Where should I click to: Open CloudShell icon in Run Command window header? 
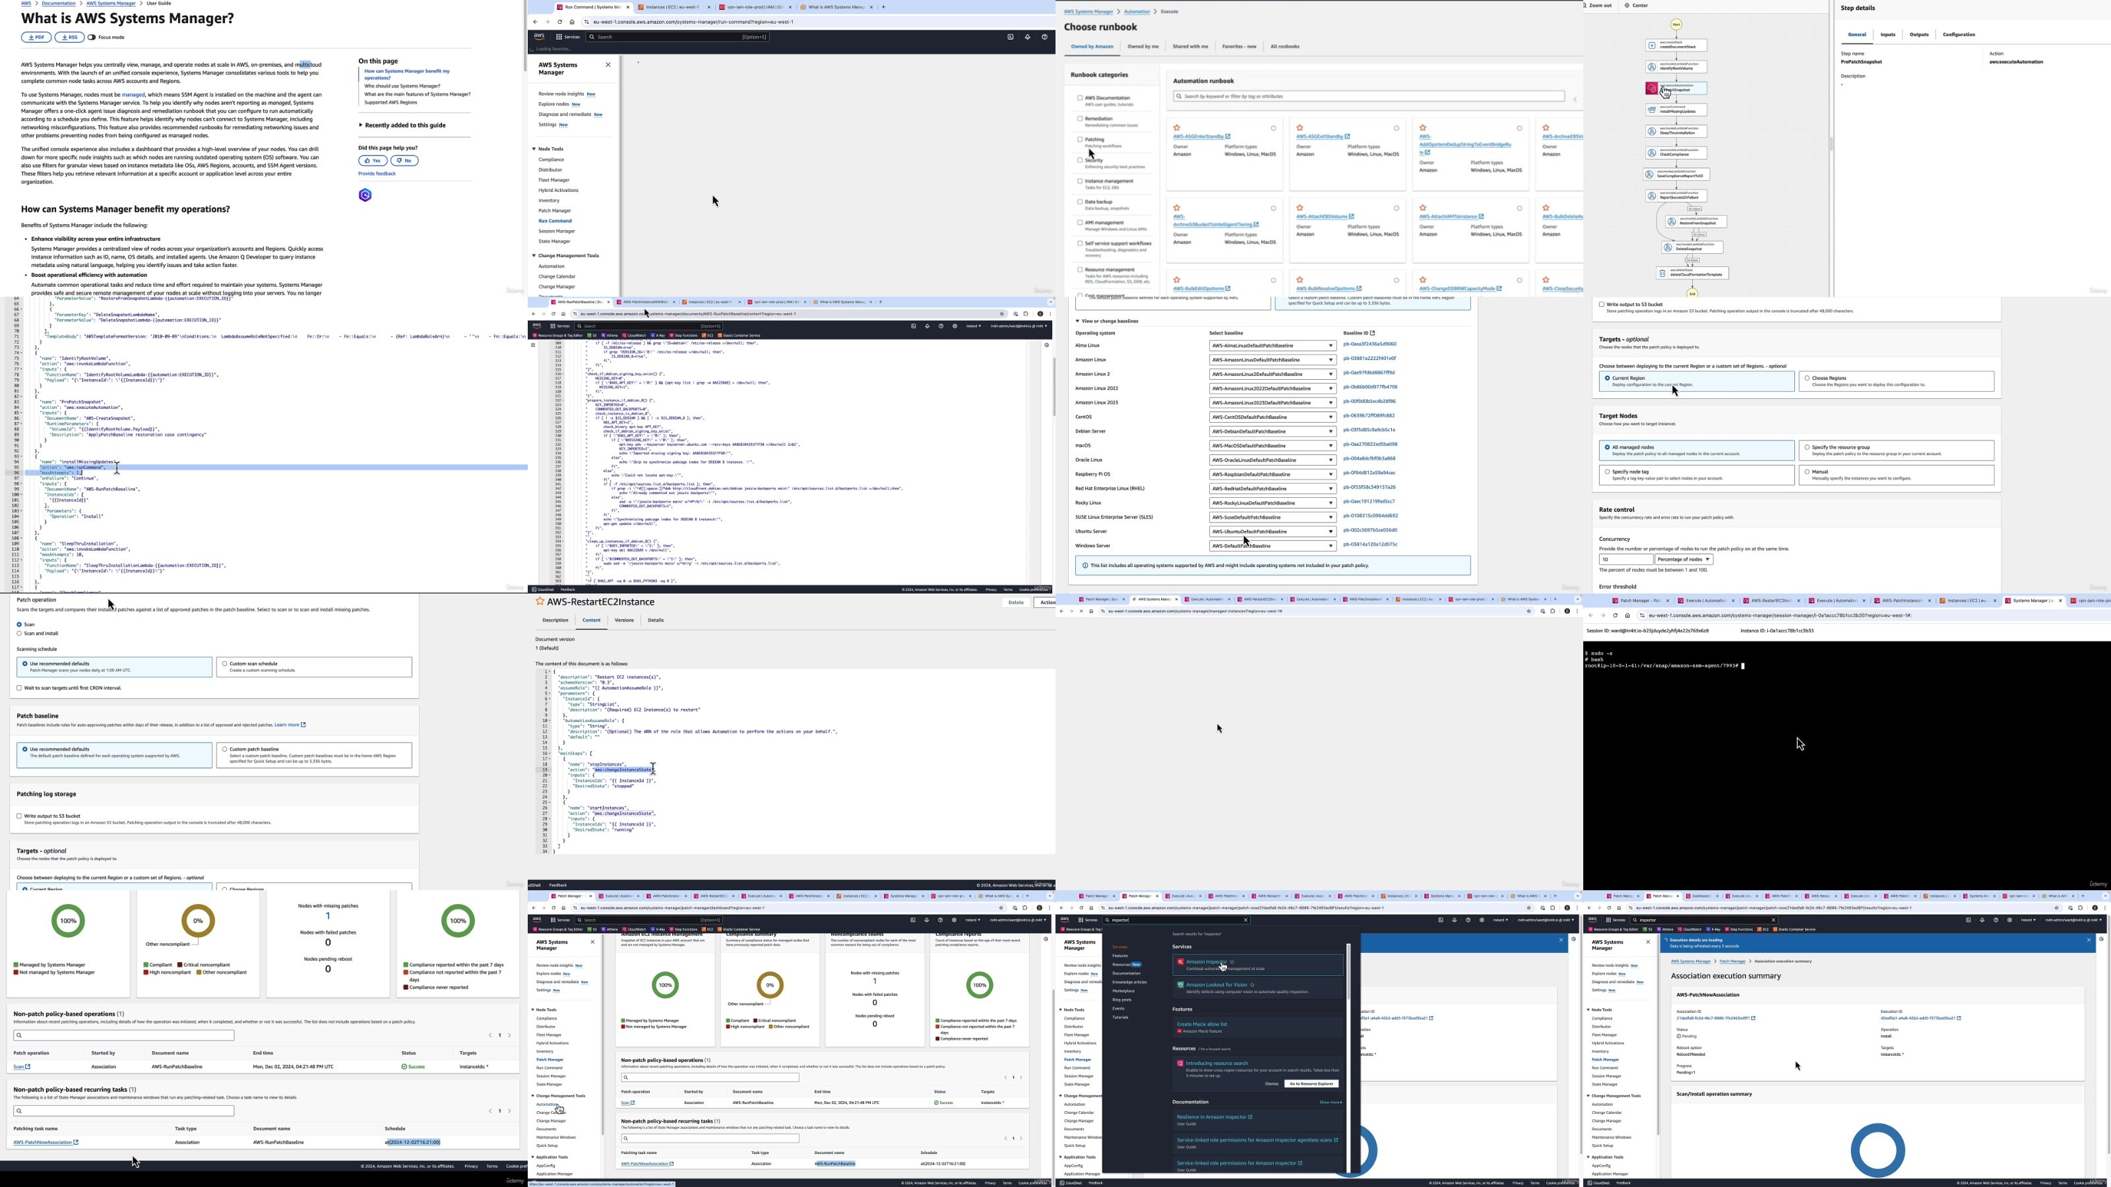[x=1011, y=37]
